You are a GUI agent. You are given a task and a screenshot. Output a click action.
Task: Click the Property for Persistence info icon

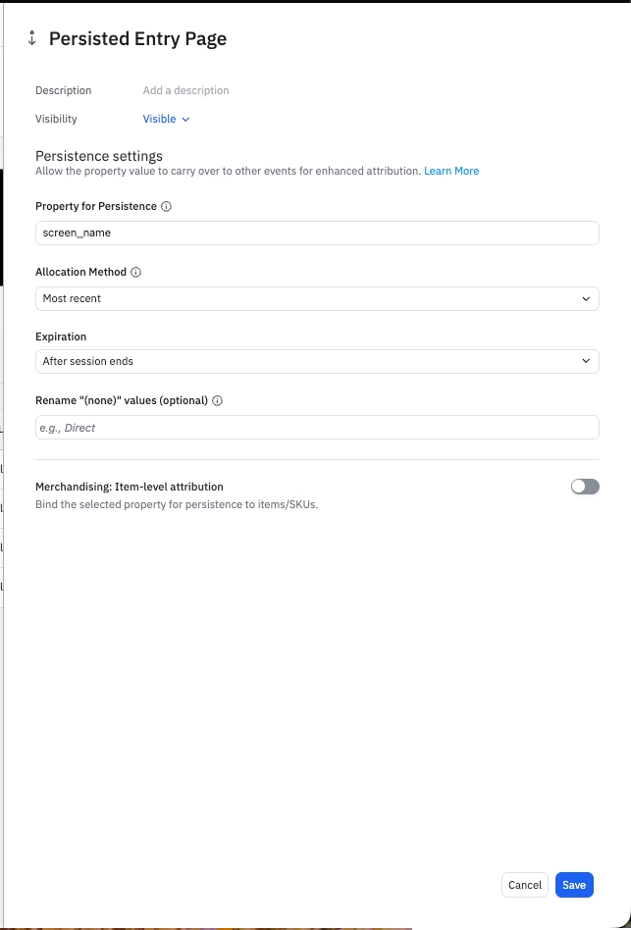(167, 207)
